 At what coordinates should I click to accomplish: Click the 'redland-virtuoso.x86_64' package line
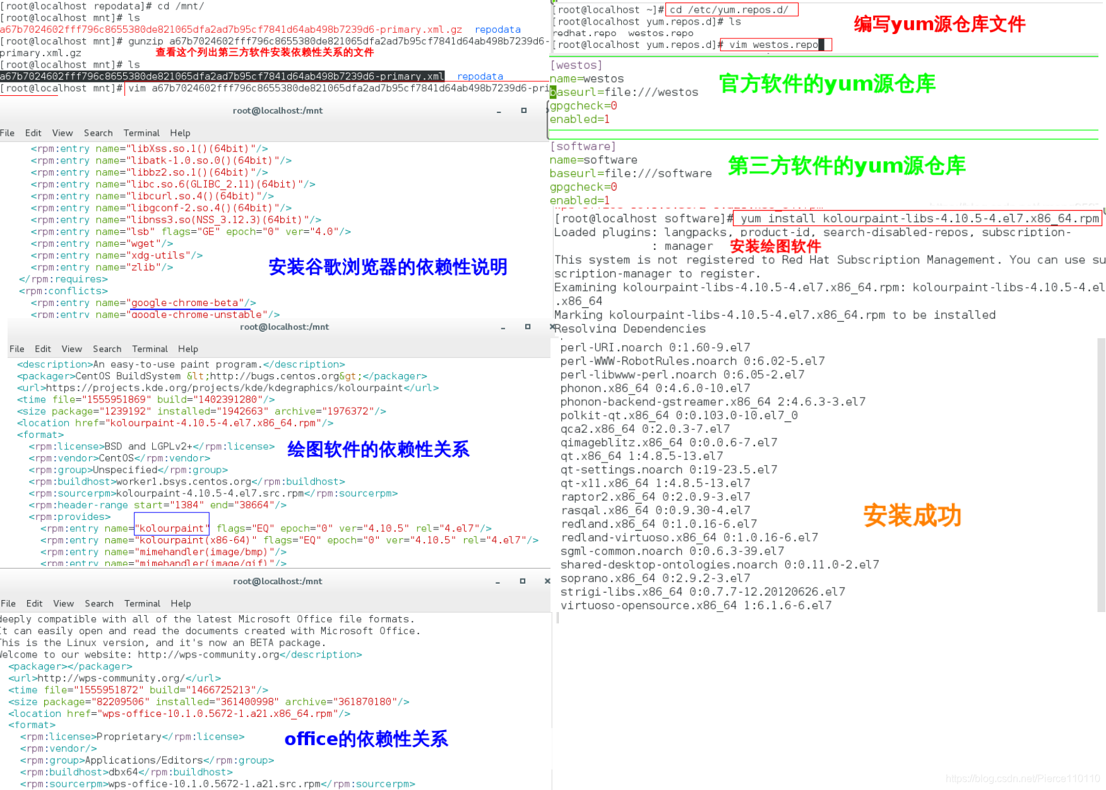coord(689,538)
